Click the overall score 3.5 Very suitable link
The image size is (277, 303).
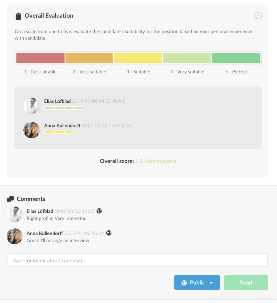(156, 161)
